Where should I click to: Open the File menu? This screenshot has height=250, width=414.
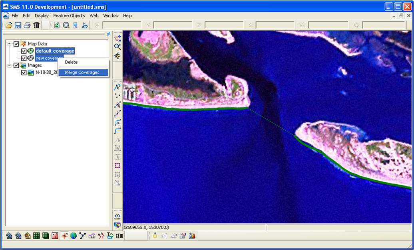[15, 16]
